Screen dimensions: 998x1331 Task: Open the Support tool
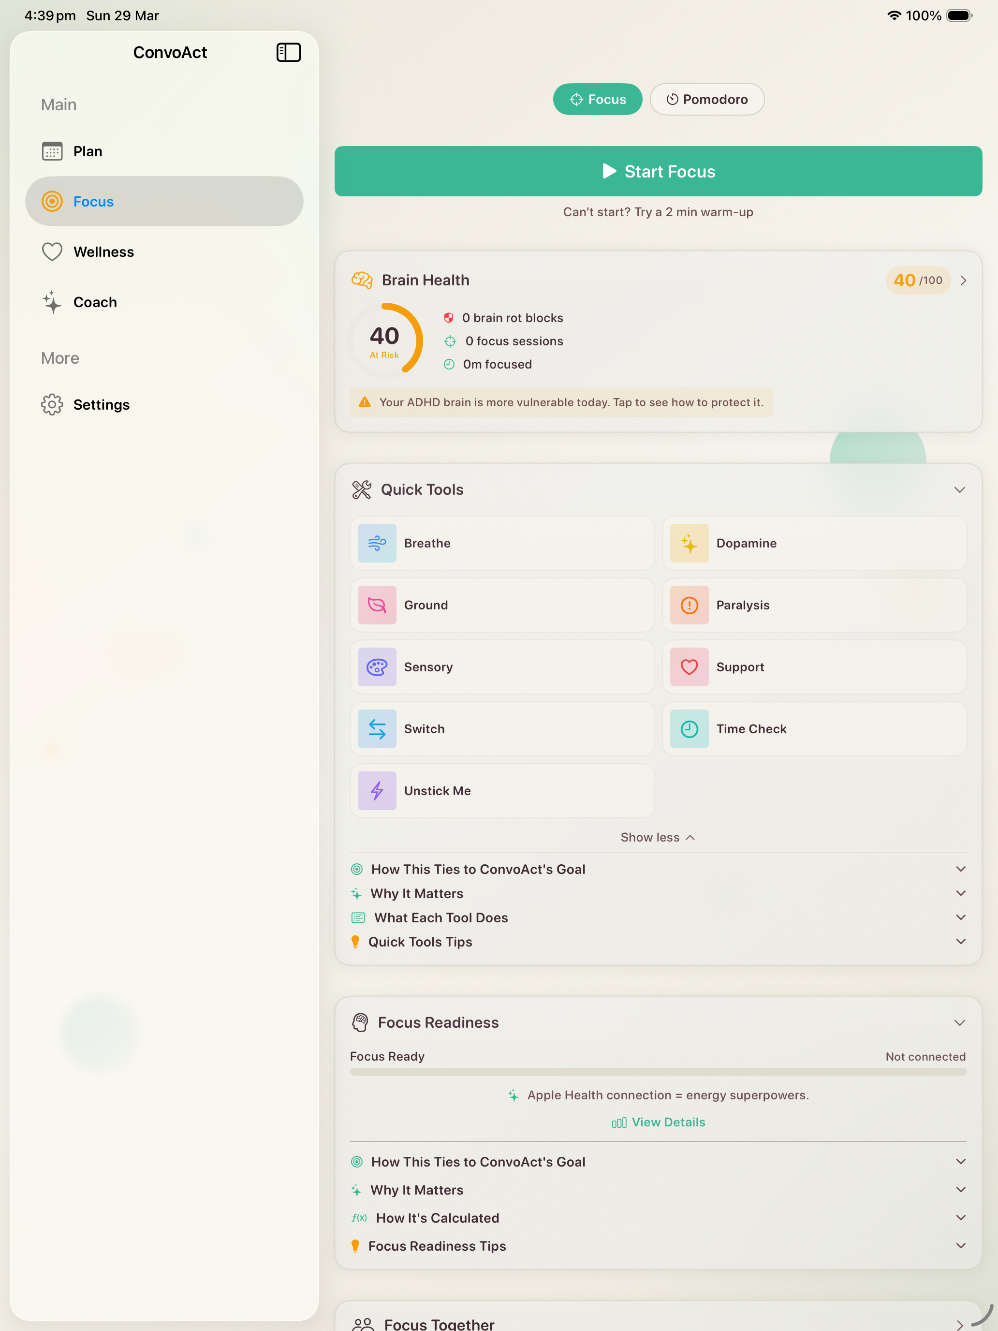814,666
